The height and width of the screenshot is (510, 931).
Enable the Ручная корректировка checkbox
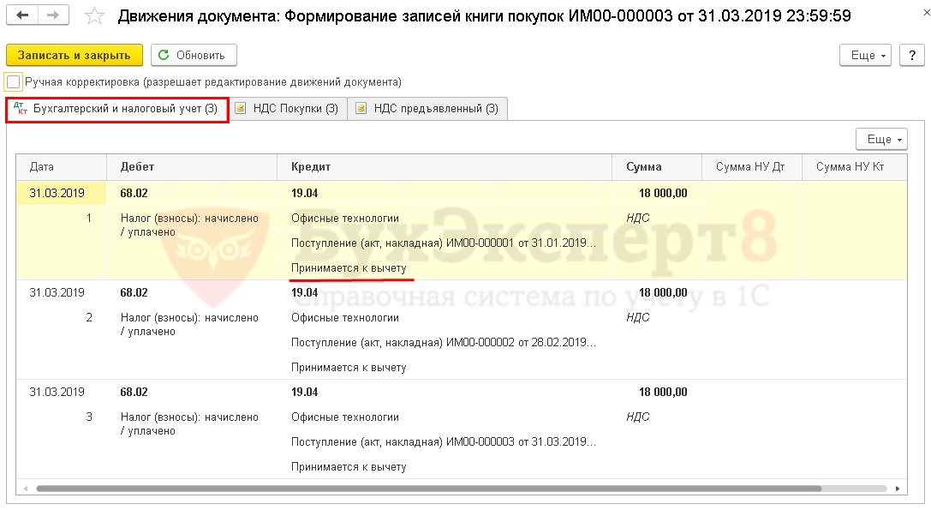tap(14, 82)
